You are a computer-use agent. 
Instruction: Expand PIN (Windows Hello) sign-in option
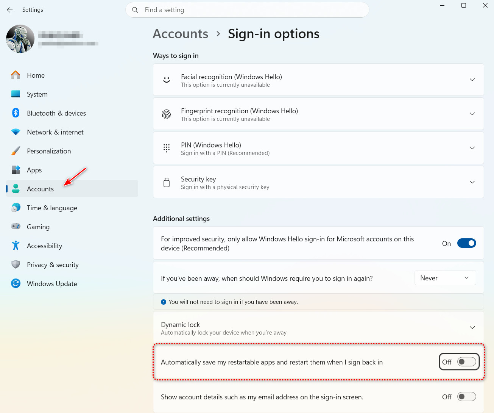pyautogui.click(x=472, y=148)
